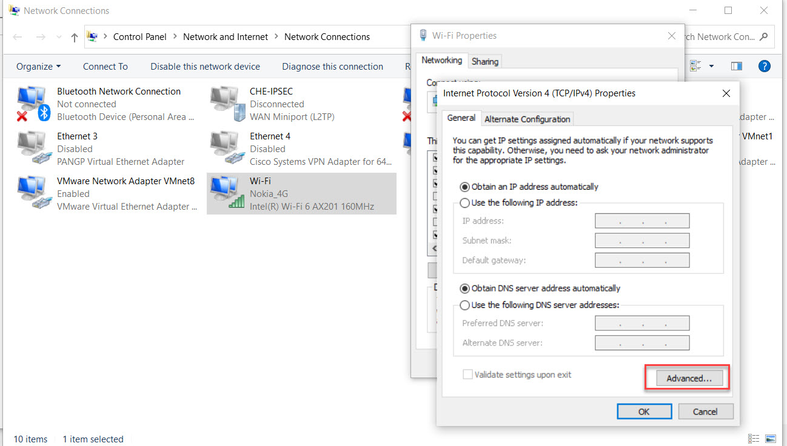Click the Advanced button
This screenshot has height=446, width=787.
(x=687, y=378)
